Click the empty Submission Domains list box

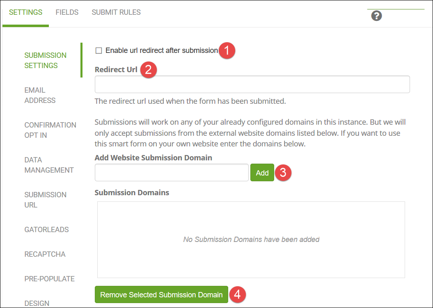[251, 240]
